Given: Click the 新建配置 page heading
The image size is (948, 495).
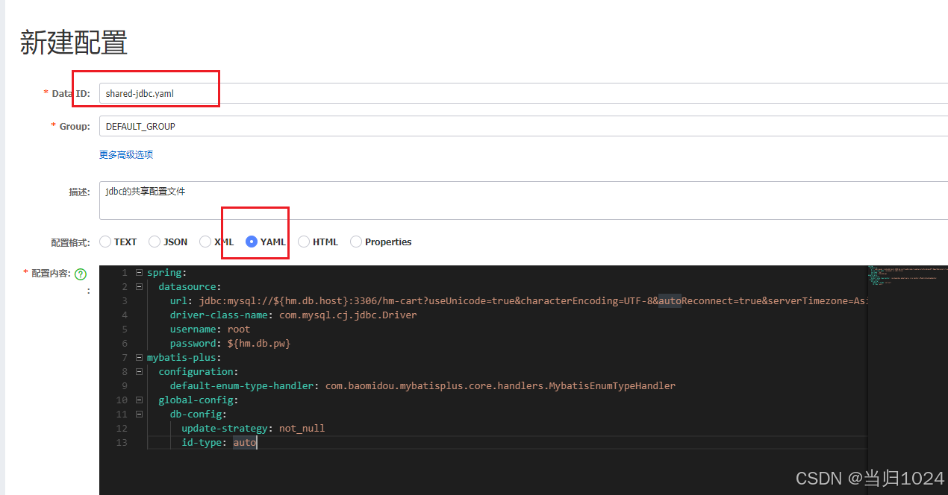Looking at the screenshot, I should pyautogui.click(x=73, y=42).
